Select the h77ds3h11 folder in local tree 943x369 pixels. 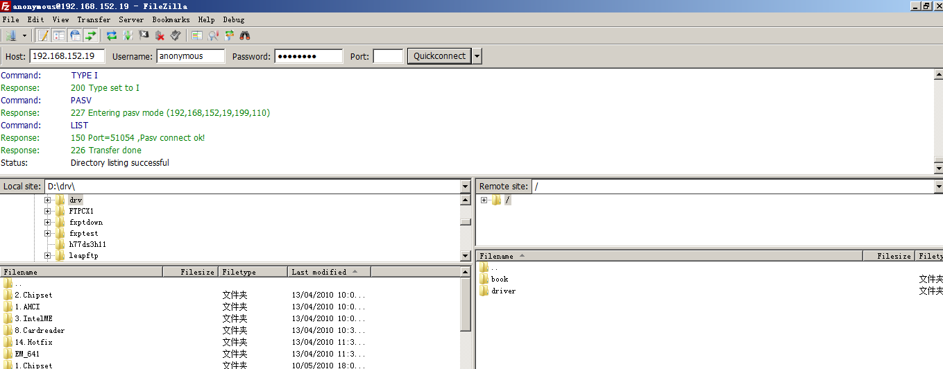pos(87,245)
